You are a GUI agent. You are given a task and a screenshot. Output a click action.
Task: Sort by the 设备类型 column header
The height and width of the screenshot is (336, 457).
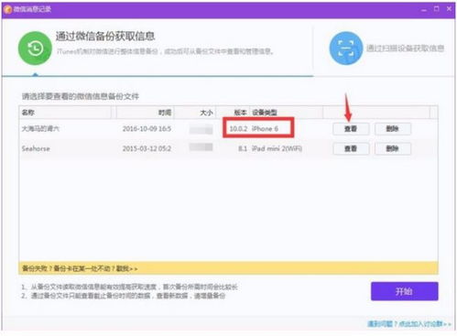click(287, 113)
